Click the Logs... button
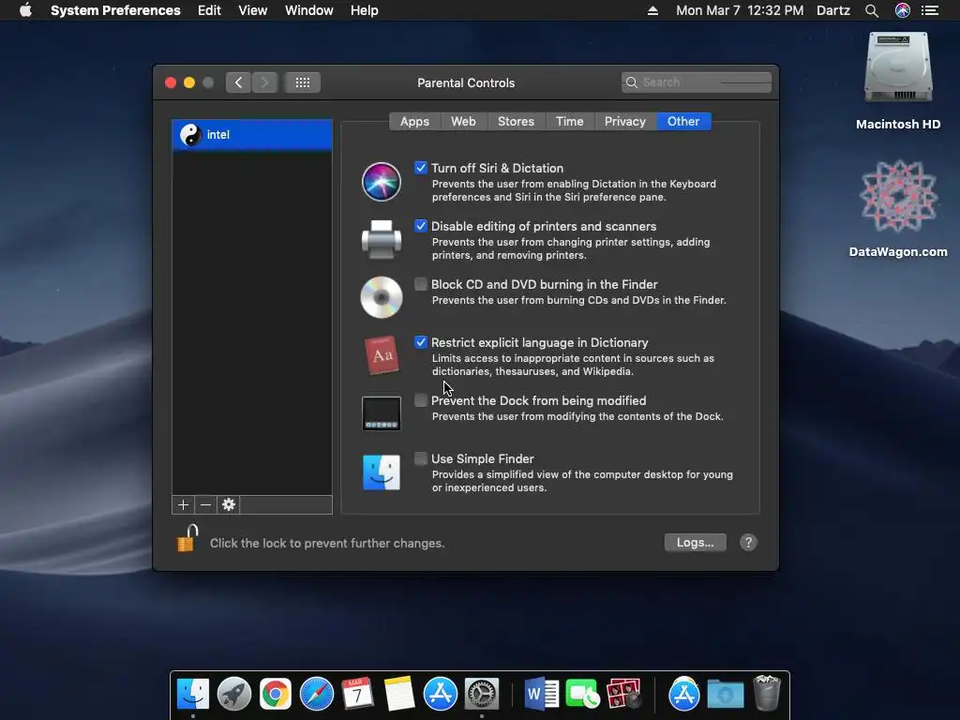Screen dimensions: 960x720 tap(695, 543)
